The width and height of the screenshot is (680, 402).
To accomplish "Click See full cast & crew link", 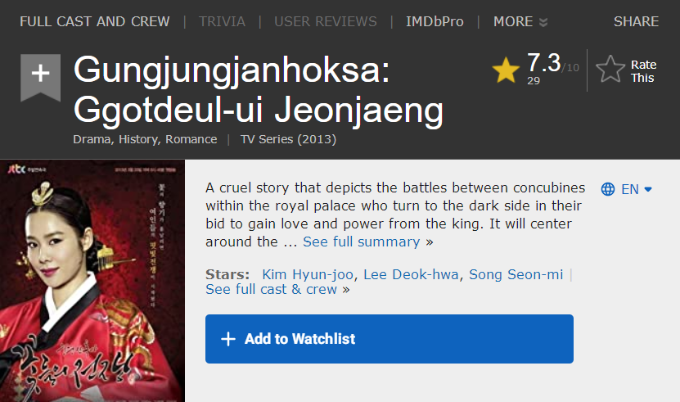I will coord(272,289).
